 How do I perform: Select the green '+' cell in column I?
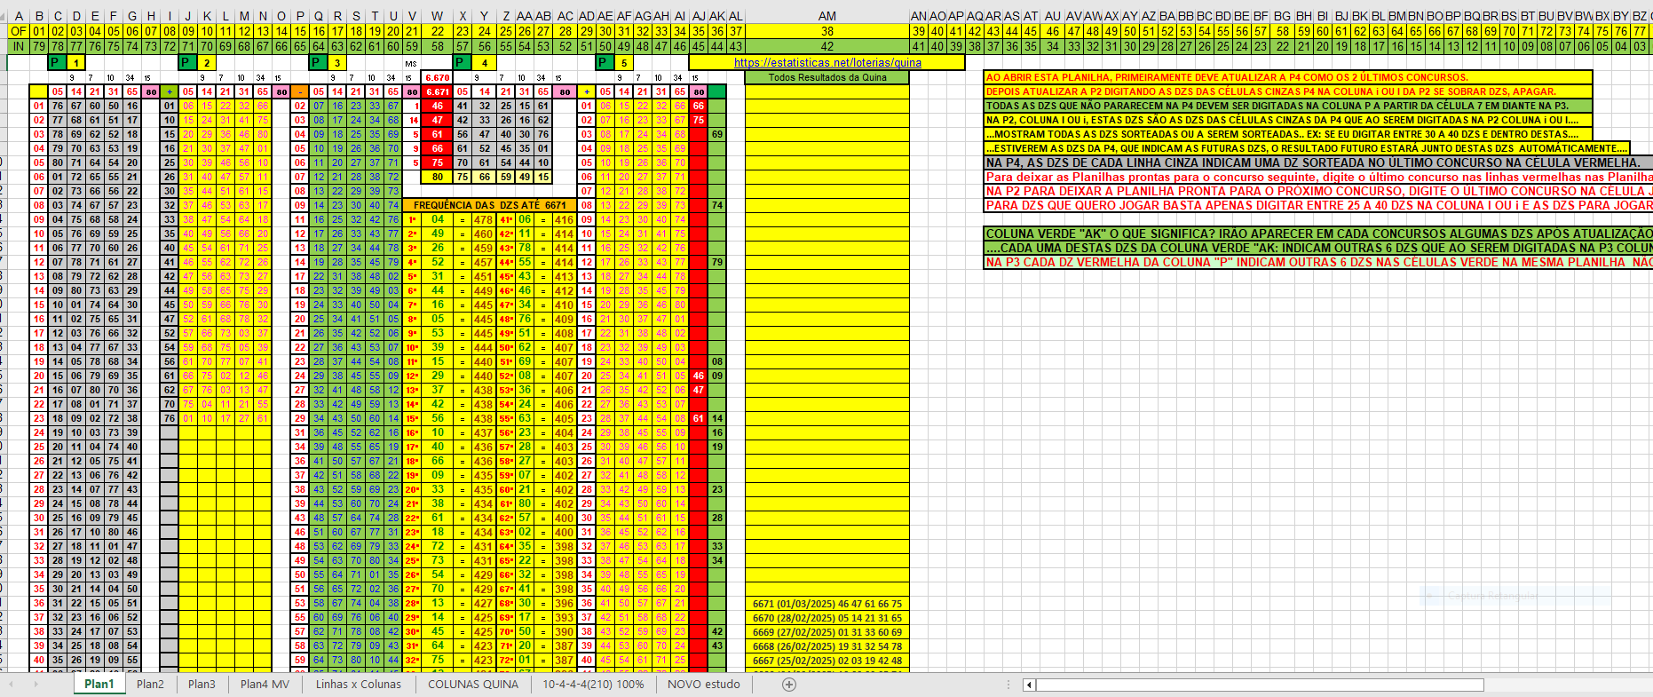click(x=170, y=91)
